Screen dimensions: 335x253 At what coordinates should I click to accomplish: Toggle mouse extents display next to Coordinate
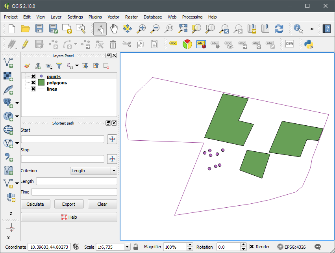coord(76,247)
